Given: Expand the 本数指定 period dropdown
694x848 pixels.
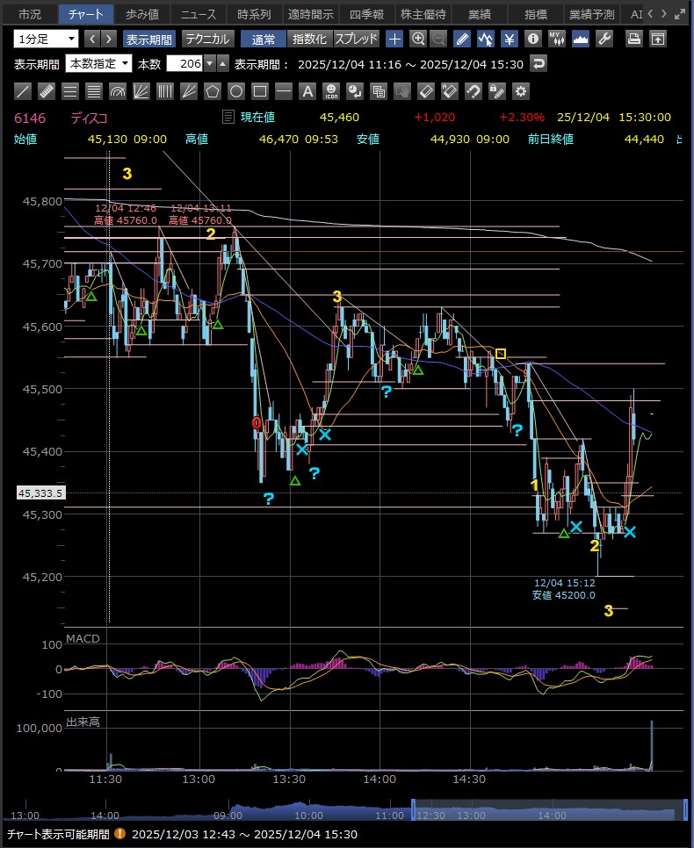Looking at the screenshot, I should (98, 64).
